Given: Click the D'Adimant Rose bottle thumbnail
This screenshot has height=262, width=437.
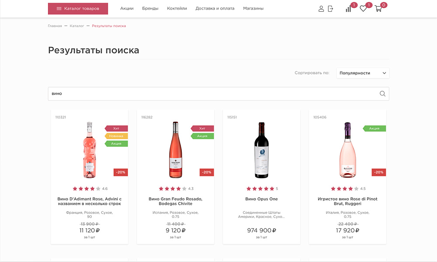Looking at the screenshot, I should click(89, 151).
